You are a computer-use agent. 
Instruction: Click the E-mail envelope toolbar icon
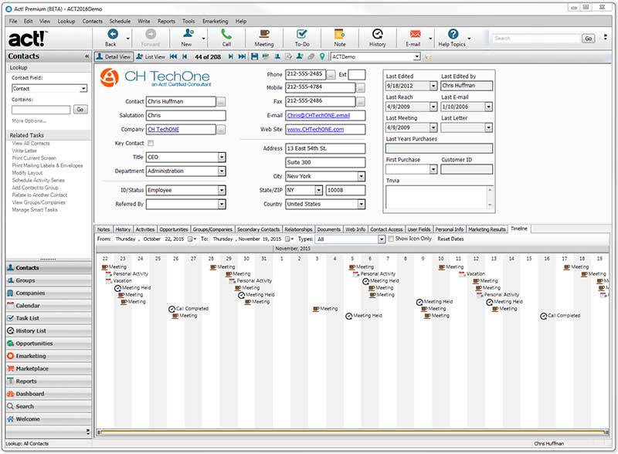point(415,34)
